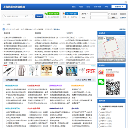This screenshot has height=128, width=128.
Task: Click the green WeChat login icon
Action: (x=46, y=14)
